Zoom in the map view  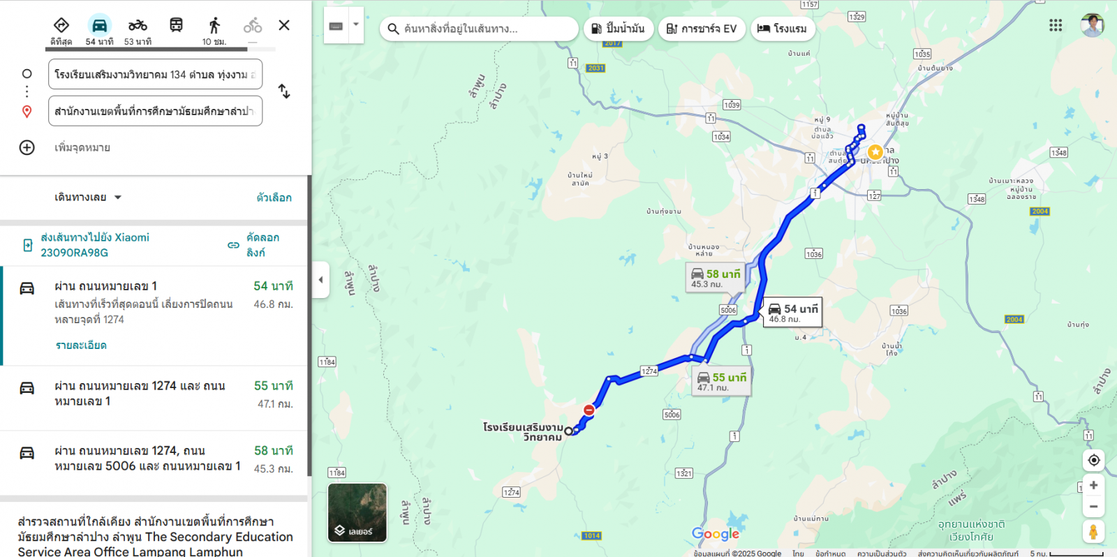tap(1094, 485)
